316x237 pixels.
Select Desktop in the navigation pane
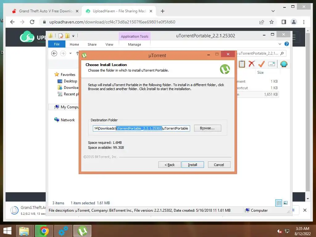click(x=68, y=81)
